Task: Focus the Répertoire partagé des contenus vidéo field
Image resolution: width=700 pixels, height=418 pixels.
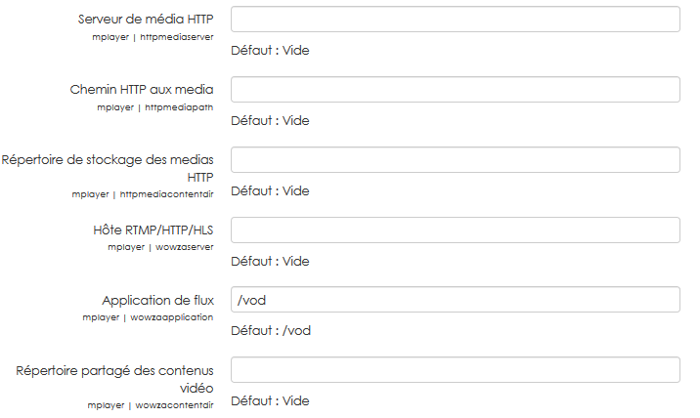Action: tap(455, 370)
